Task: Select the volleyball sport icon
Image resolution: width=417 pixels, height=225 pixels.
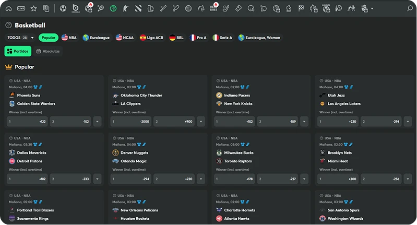Action: tap(188, 8)
